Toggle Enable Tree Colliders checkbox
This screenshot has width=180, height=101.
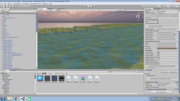158,87
